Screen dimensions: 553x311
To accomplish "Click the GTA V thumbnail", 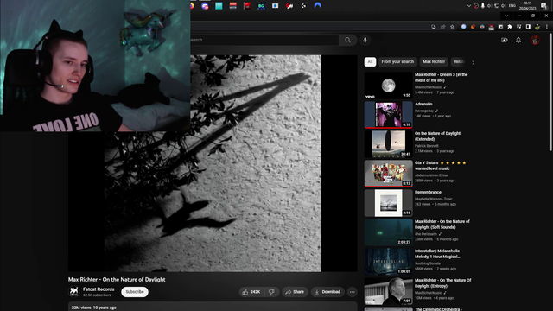I will coord(388,174).
